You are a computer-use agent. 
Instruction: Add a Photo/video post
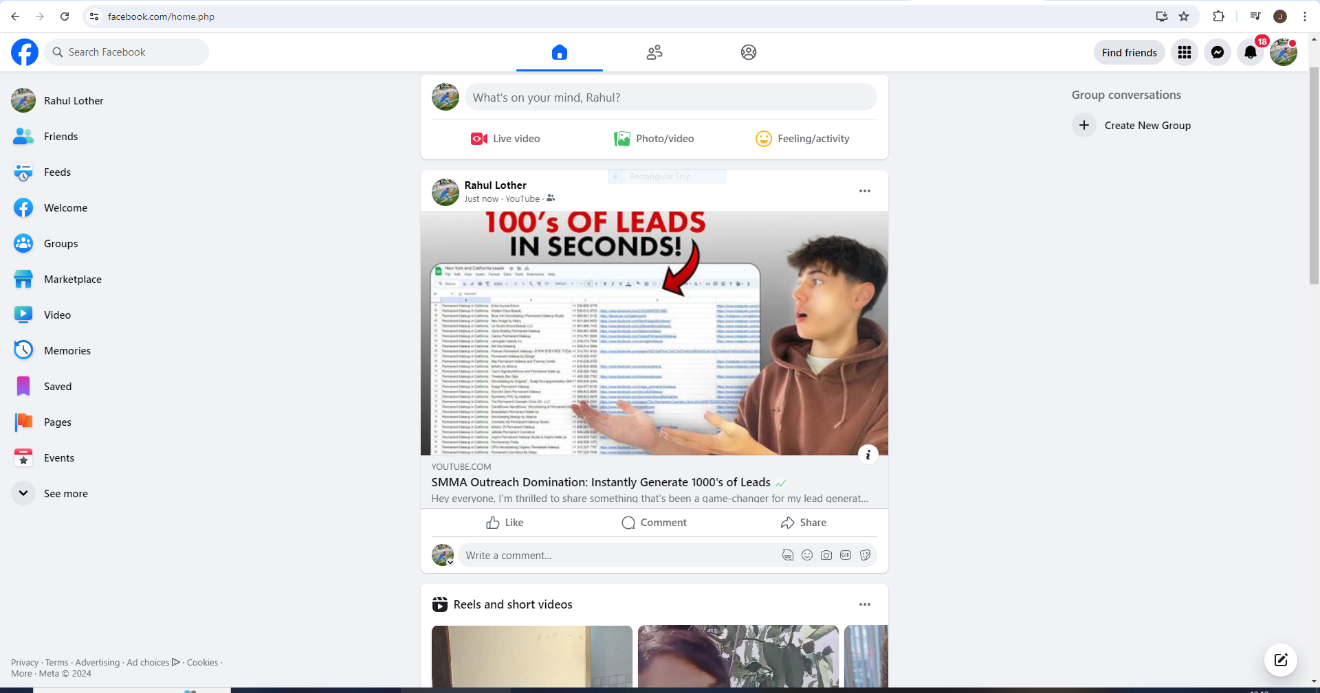[654, 139]
